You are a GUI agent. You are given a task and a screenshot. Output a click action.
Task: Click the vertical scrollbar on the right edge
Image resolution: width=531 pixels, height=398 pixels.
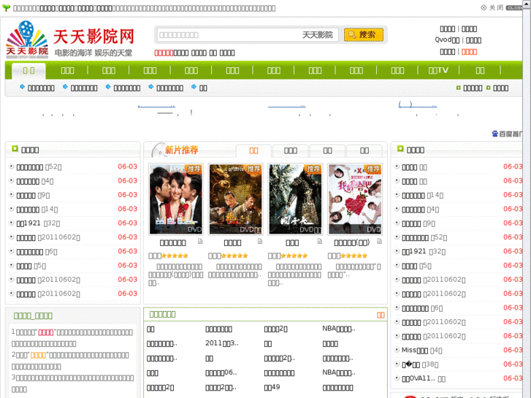tap(527, 199)
